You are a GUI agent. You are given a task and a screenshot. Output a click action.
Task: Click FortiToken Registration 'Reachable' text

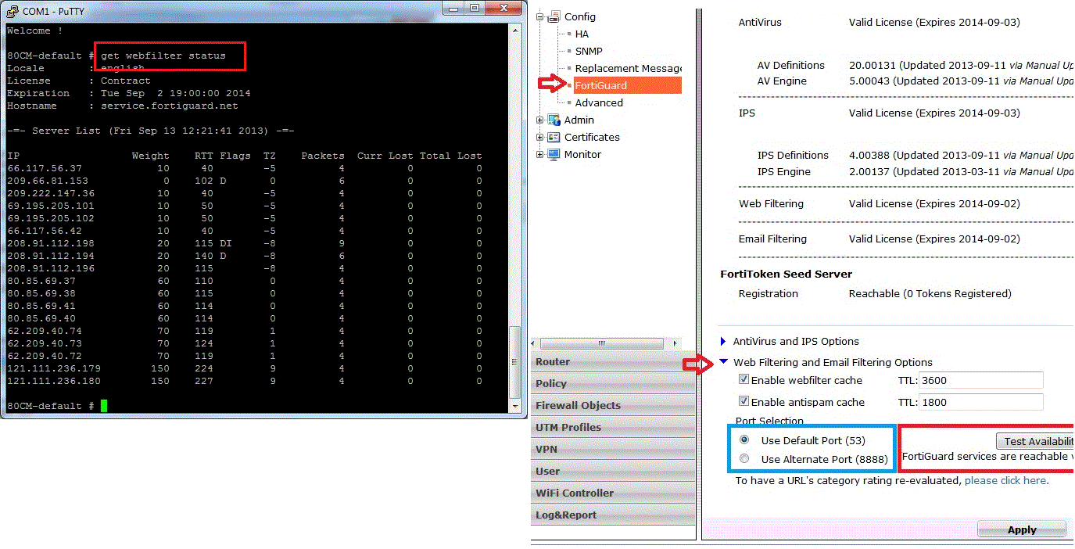click(930, 293)
